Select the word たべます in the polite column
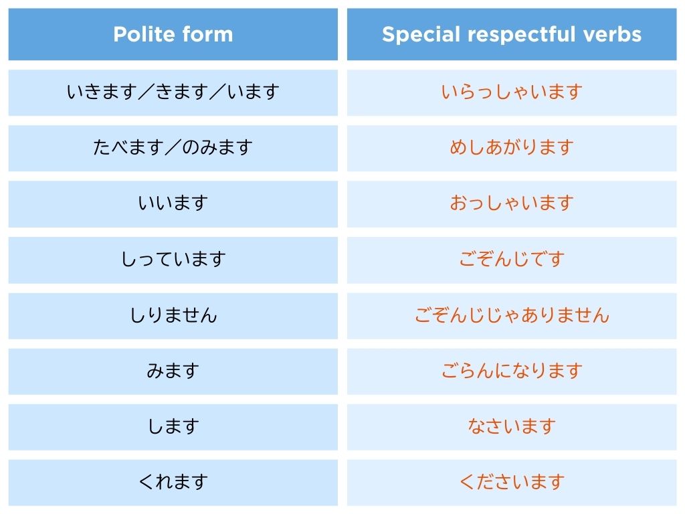Screen dimensions: 685x514 [119, 147]
